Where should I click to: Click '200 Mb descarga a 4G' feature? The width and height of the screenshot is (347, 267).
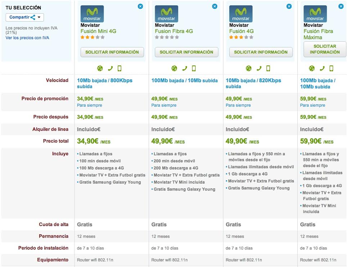(x=176, y=168)
